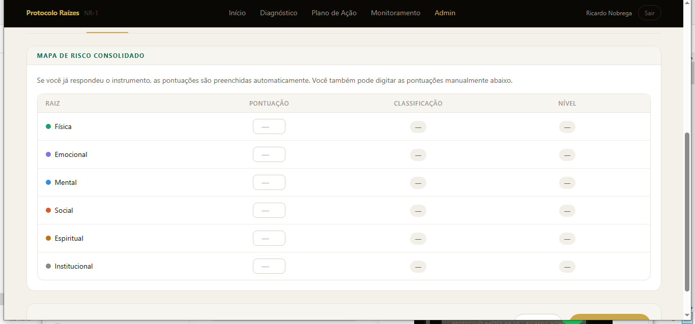The width and height of the screenshot is (695, 324).
Task: Focus the Emocional pontuação input
Action: (x=269, y=154)
